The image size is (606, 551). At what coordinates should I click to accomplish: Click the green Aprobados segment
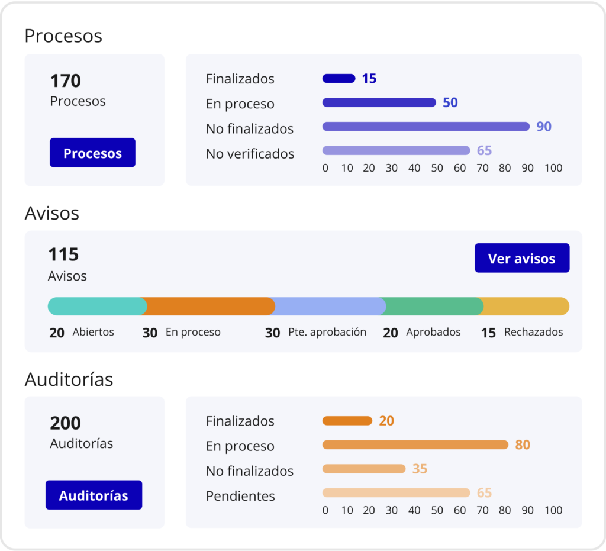click(x=433, y=306)
